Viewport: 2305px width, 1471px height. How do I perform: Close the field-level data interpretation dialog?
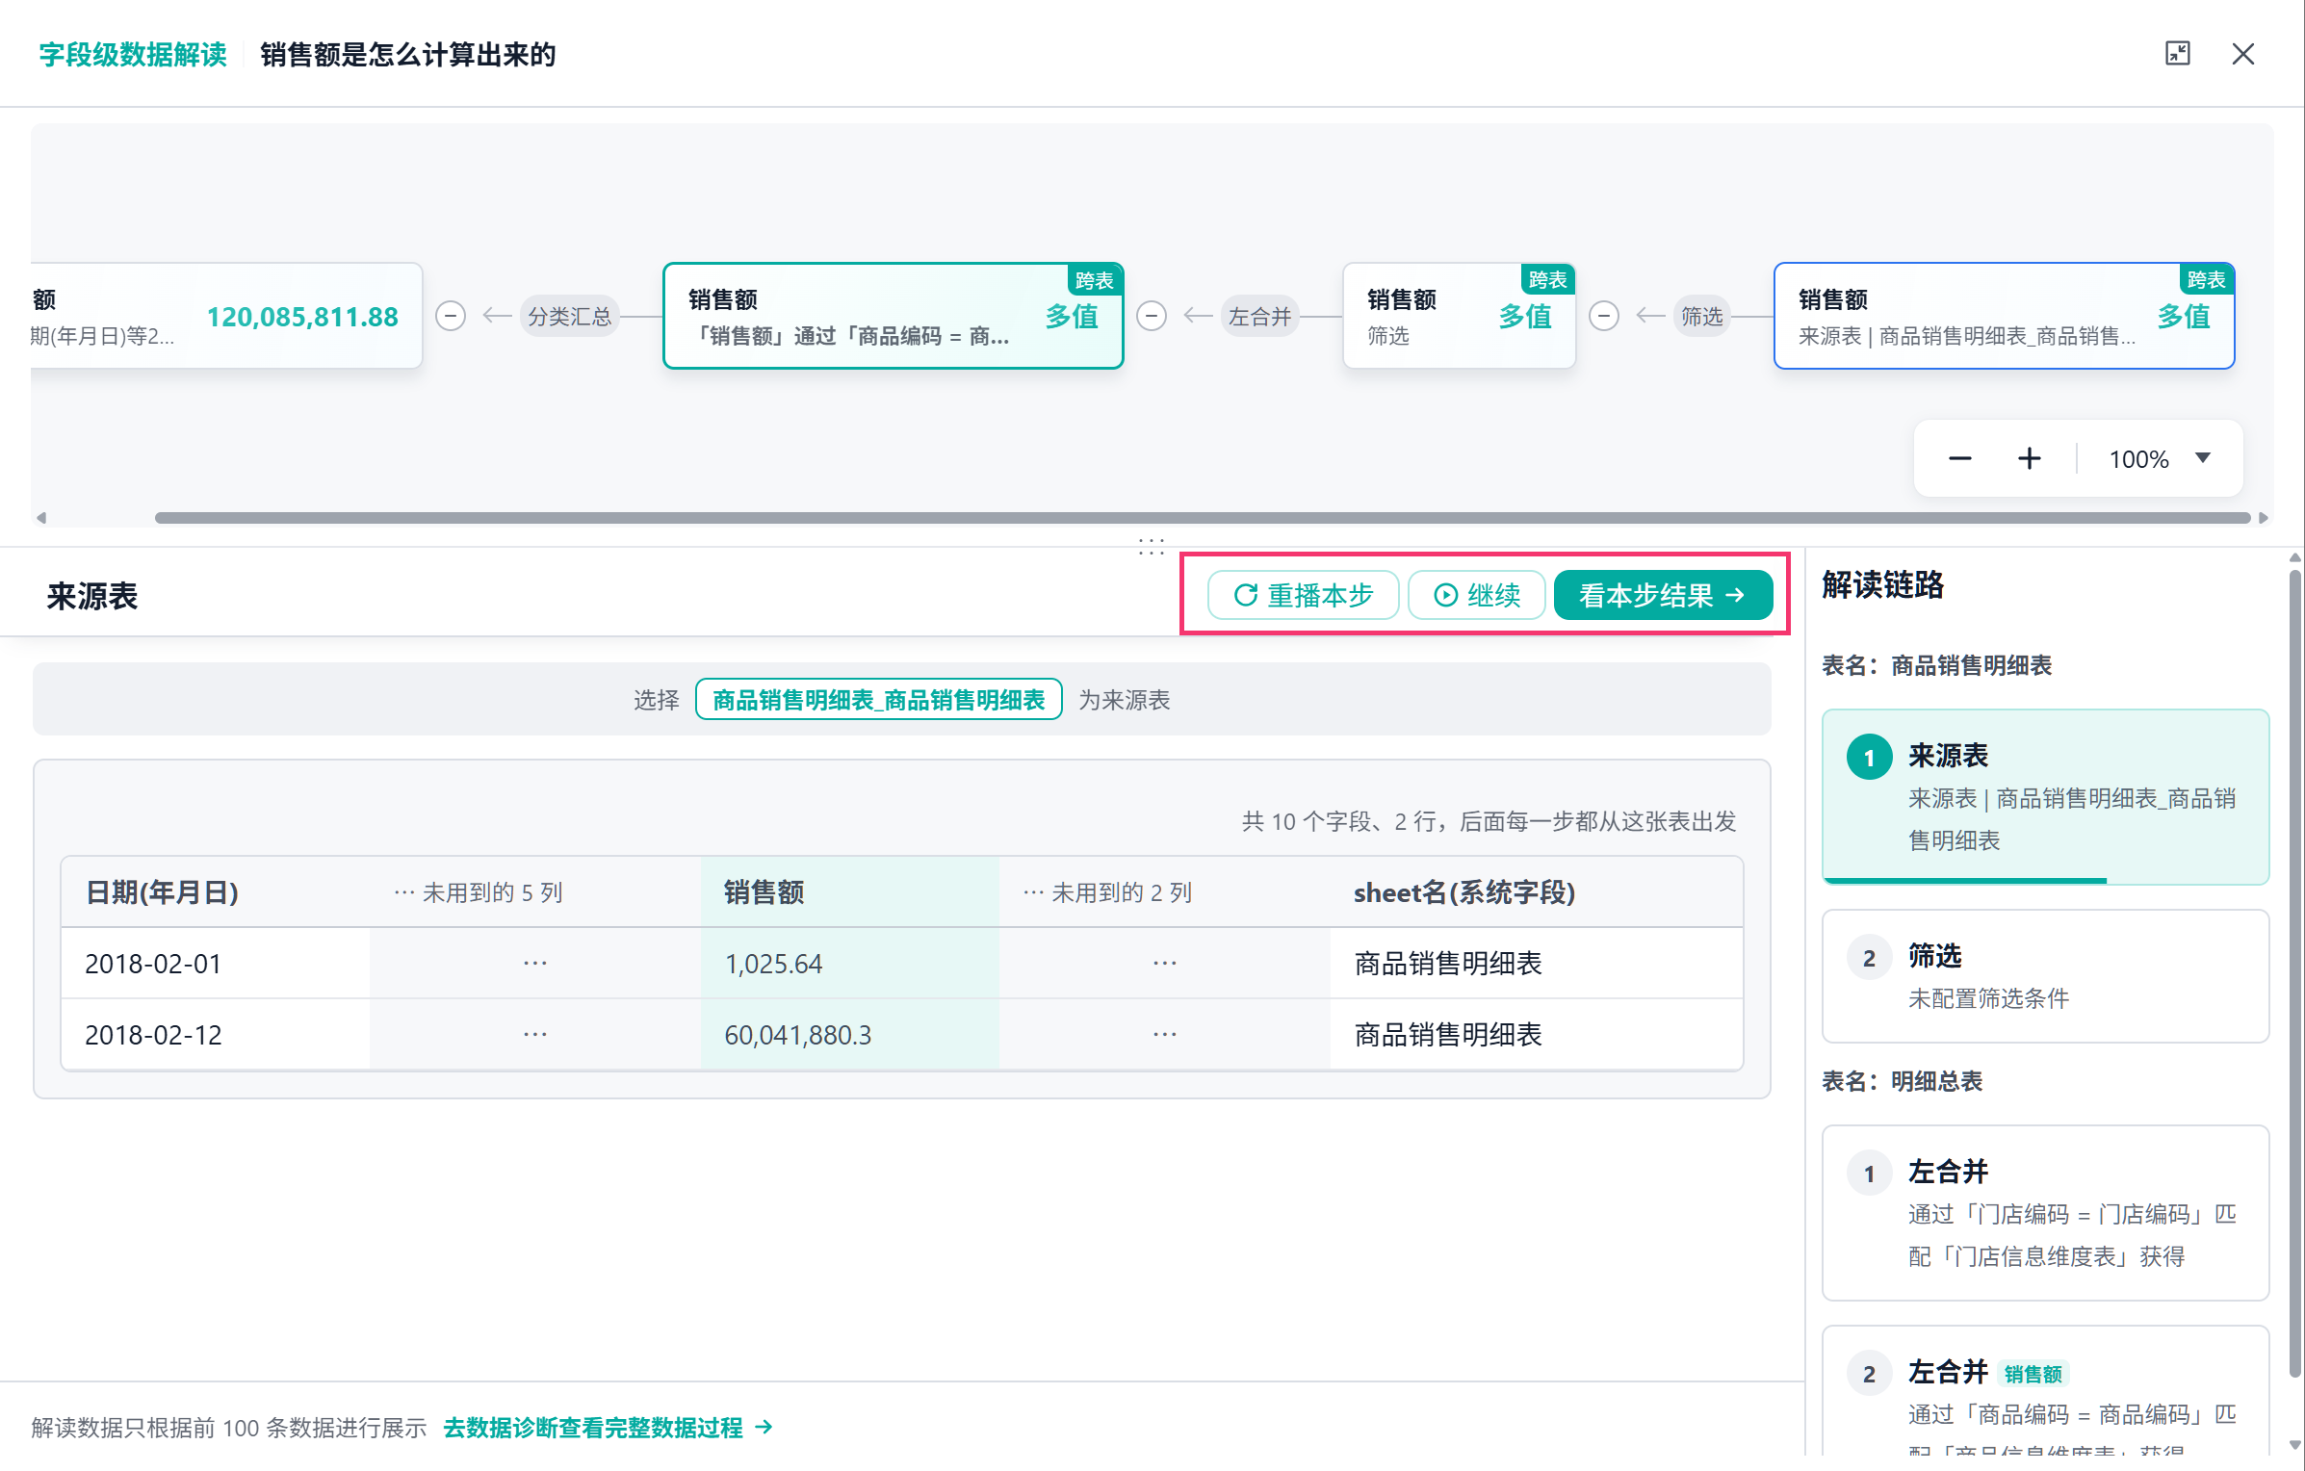2242,54
